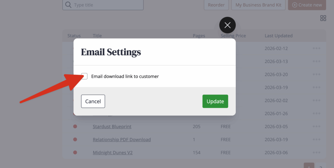Click the three-dot menu on the 2026-03-13 row

point(316,61)
